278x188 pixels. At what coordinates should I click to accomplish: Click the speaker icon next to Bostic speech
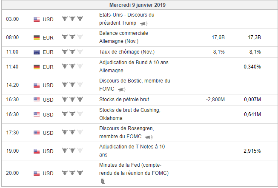122,89
